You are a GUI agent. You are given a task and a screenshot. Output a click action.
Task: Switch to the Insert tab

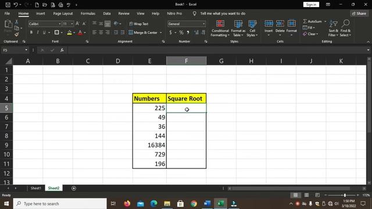coord(41,13)
